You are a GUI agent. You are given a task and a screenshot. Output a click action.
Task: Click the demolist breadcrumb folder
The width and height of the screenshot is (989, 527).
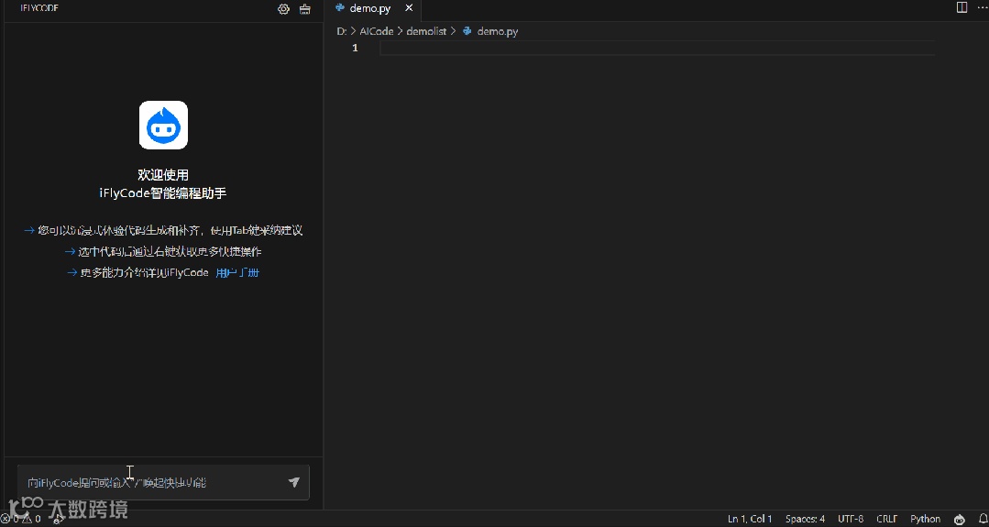(x=426, y=31)
